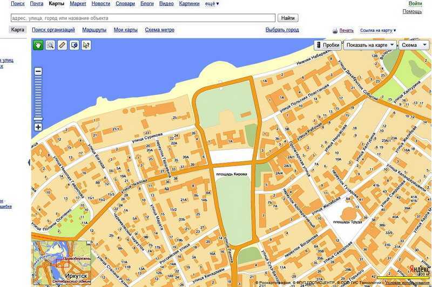Switch to the Маршруты tab
The height and width of the screenshot is (287, 432).
click(x=94, y=30)
